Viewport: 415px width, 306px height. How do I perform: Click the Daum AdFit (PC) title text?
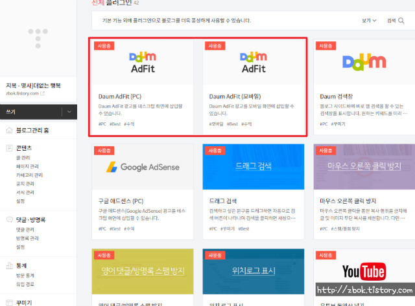pos(120,96)
